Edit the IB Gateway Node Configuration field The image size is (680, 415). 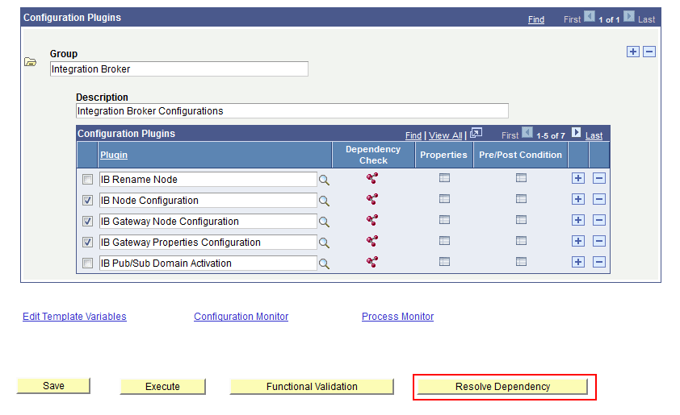click(208, 221)
